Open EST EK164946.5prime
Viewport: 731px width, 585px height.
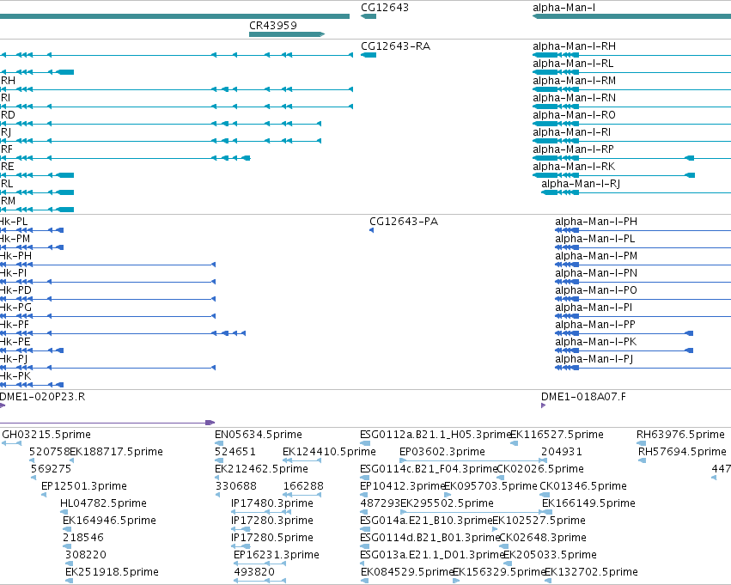[110, 521]
